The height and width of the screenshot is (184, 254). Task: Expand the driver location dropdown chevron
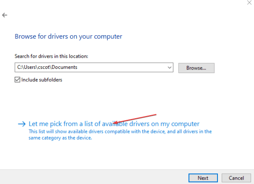(x=169, y=68)
